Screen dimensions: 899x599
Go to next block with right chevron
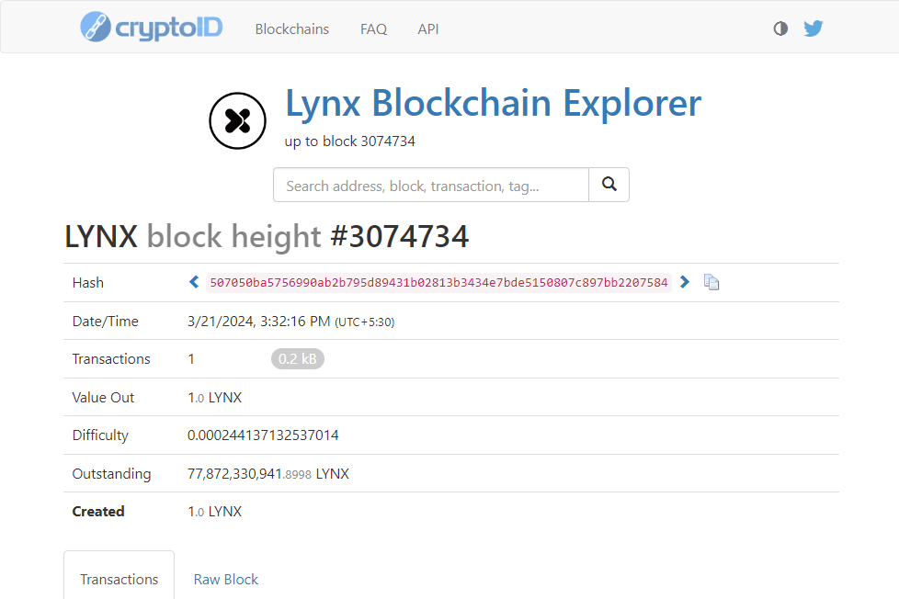pos(685,282)
